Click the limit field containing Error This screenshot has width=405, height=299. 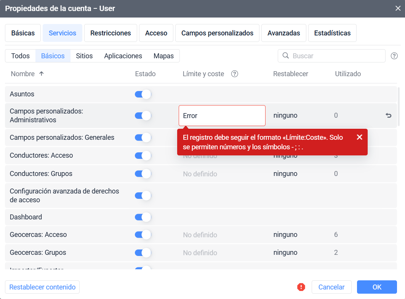tap(222, 115)
